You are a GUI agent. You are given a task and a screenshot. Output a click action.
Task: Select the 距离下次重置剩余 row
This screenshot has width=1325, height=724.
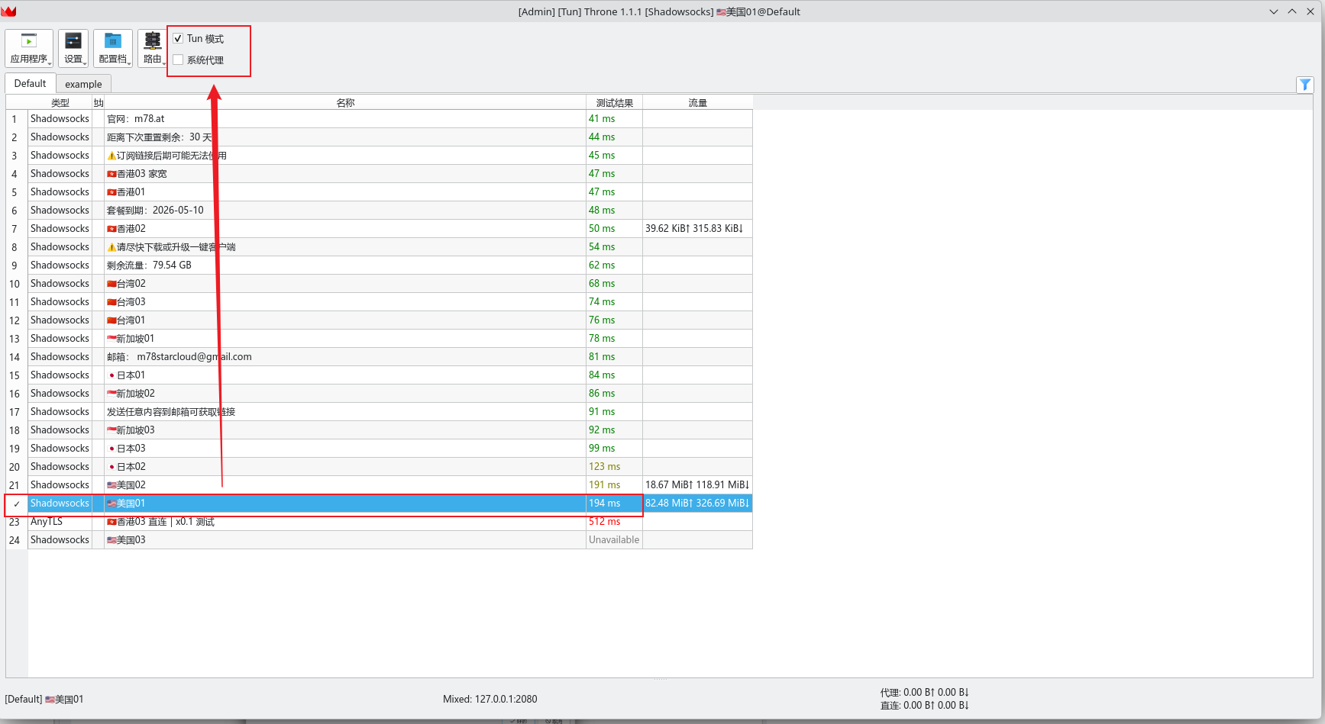379,137
